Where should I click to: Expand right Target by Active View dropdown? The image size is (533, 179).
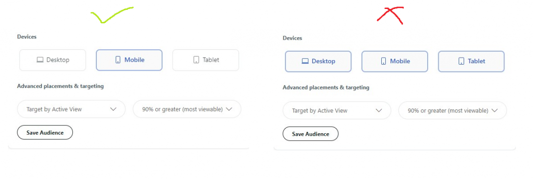tap(337, 110)
